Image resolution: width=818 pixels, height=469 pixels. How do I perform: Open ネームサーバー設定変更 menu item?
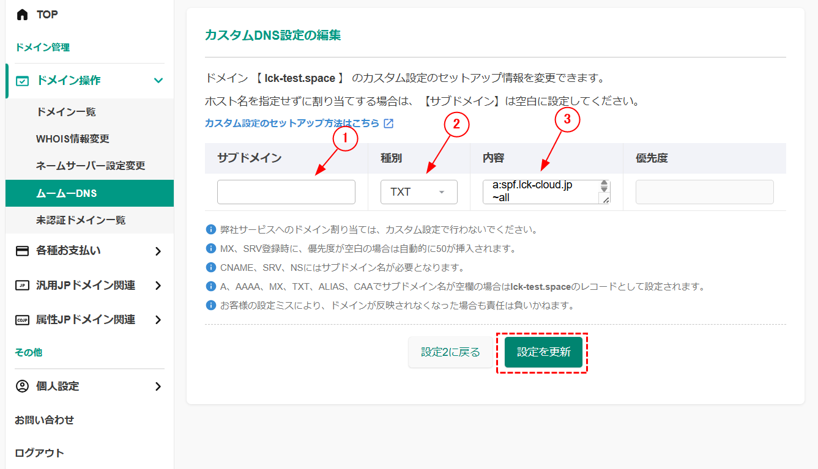click(91, 166)
